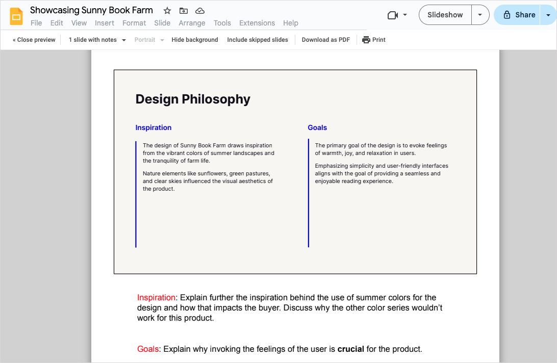The width and height of the screenshot is (557, 363).
Task: Click the lock icon on Share button
Action: tap(507, 15)
